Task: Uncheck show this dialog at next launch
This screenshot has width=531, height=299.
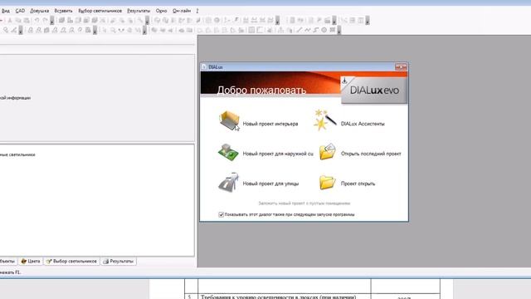Action: tap(222, 214)
